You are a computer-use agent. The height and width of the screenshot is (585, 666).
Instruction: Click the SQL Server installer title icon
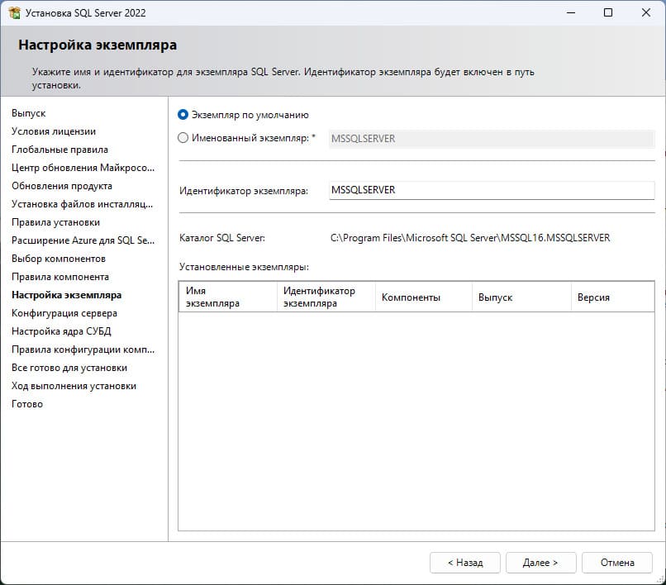[14, 12]
